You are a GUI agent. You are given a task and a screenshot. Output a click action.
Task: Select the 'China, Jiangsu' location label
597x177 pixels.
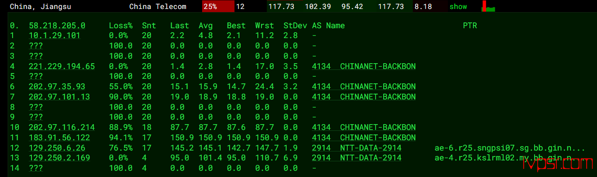[40, 7]
